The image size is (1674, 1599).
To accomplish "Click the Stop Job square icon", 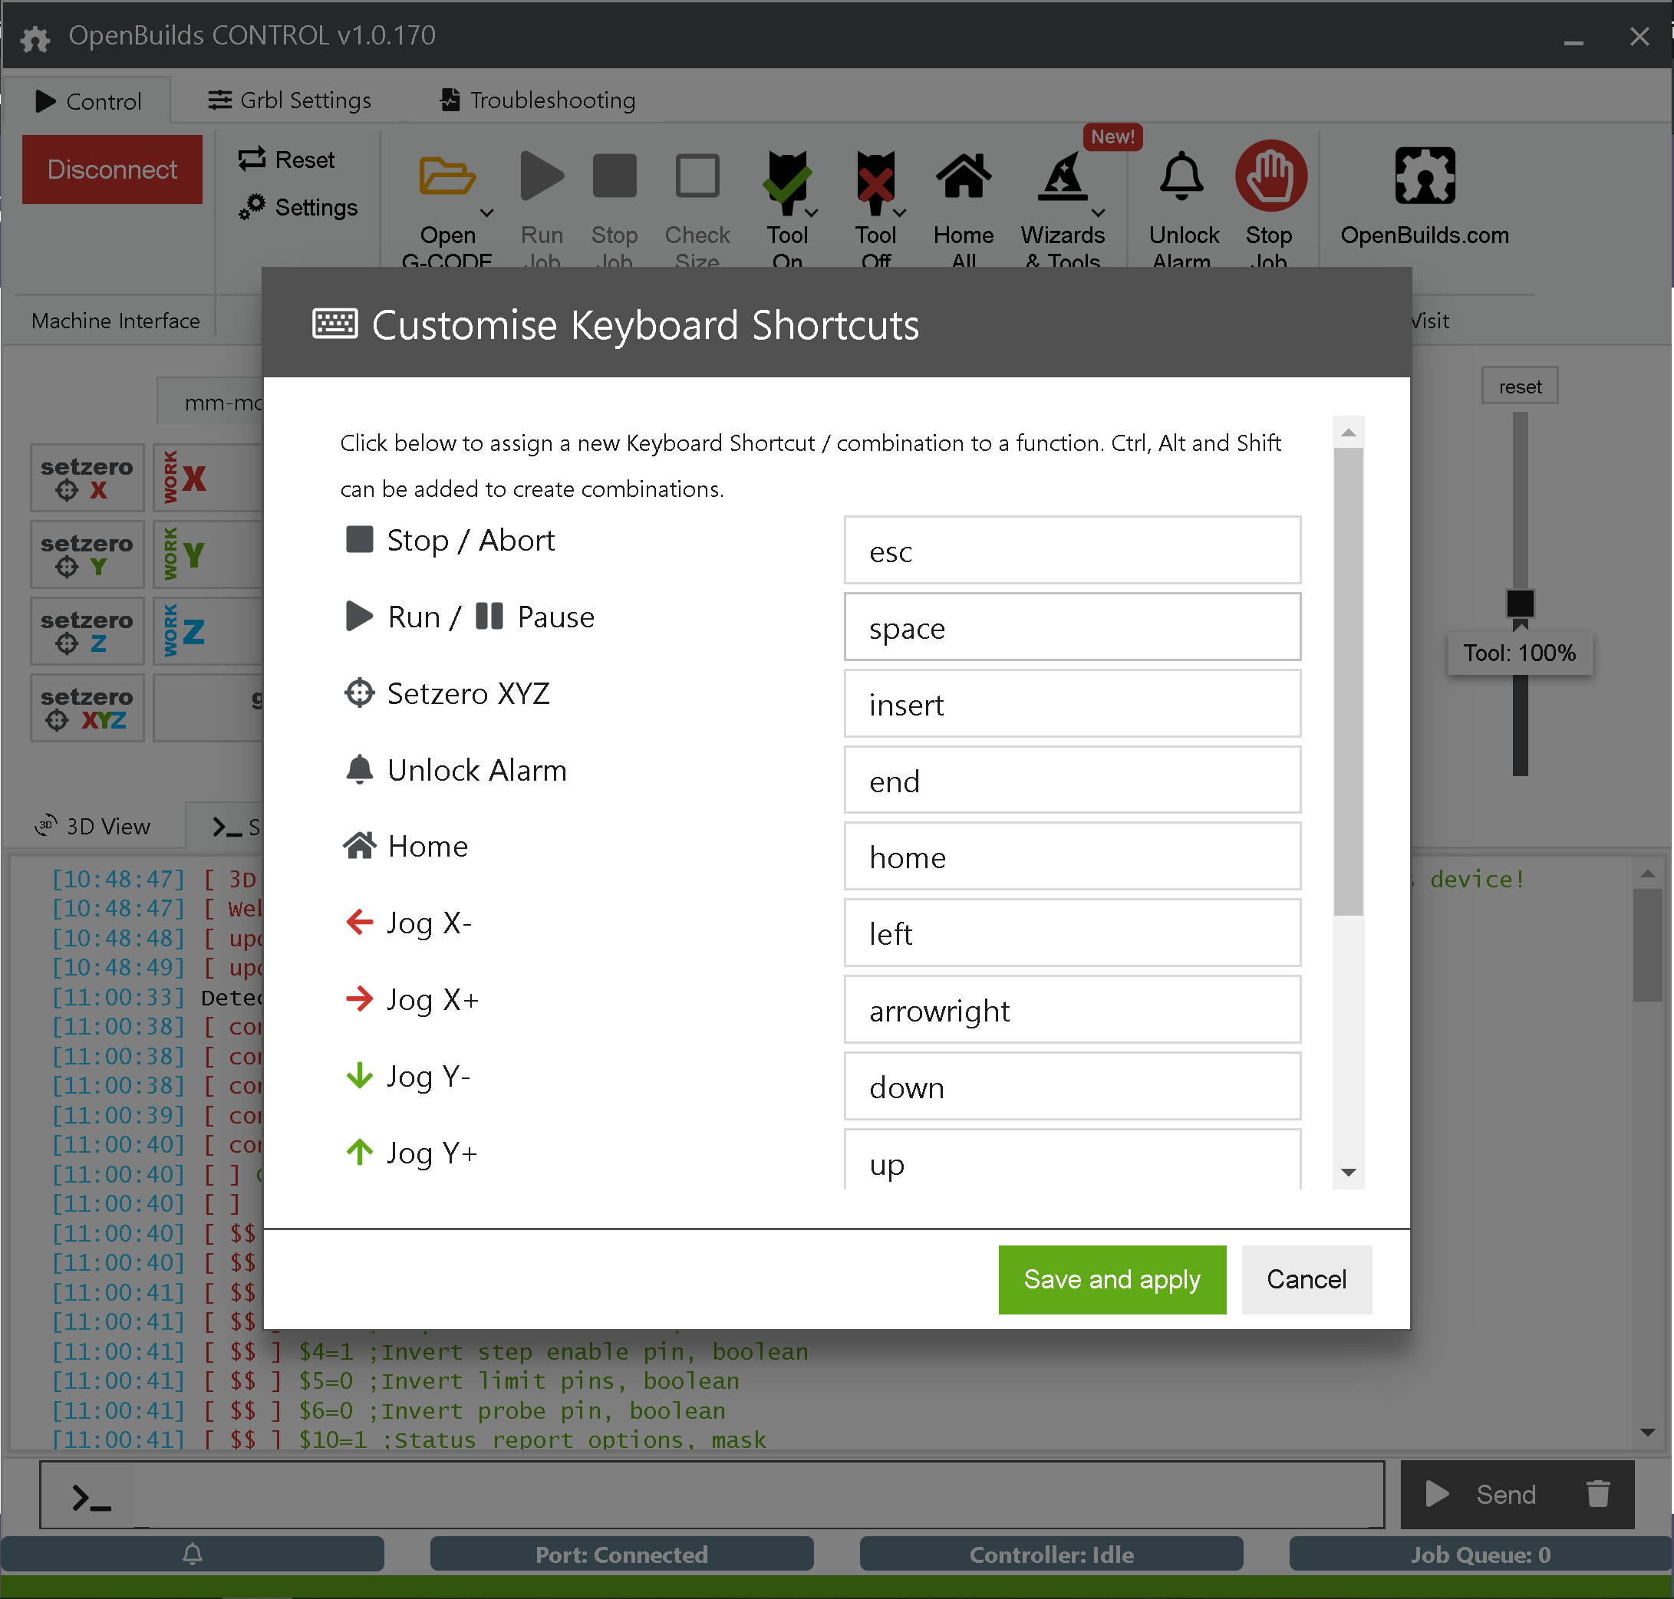I will point(614,176).
